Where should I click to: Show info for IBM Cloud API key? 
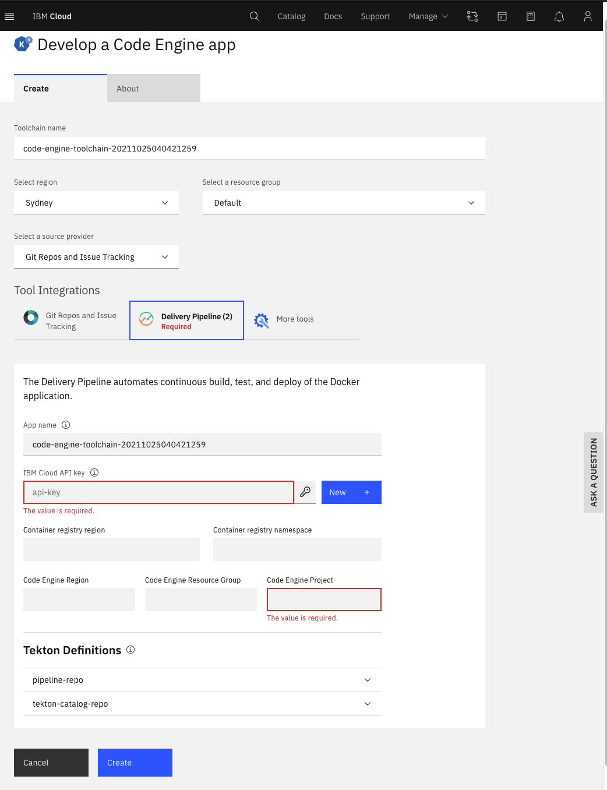94,472
